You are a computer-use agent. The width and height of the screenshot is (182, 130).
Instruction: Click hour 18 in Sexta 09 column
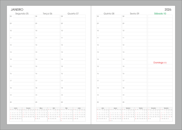pos(123,88)
